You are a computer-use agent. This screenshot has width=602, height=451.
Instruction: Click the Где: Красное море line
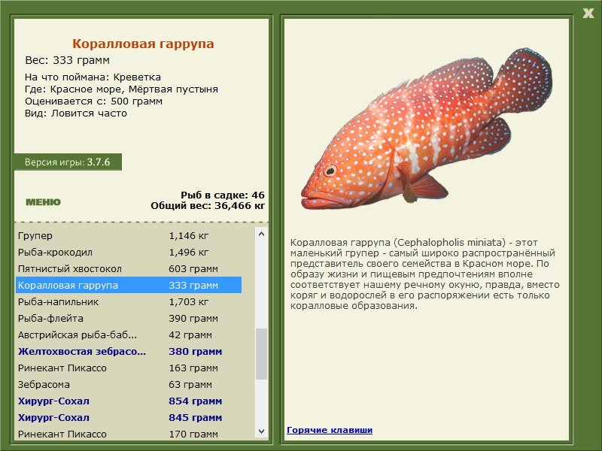click(x=121, y=89)
